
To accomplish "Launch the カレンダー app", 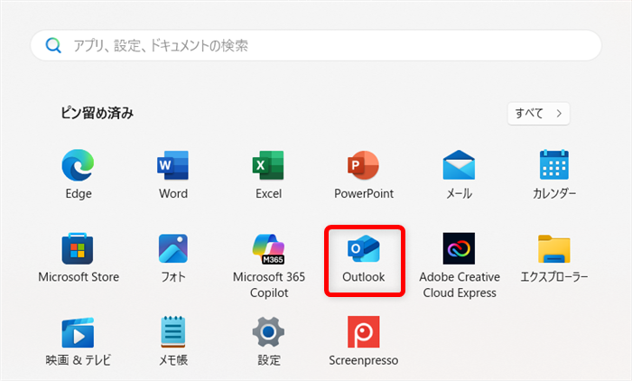I will tap(553, 167).
